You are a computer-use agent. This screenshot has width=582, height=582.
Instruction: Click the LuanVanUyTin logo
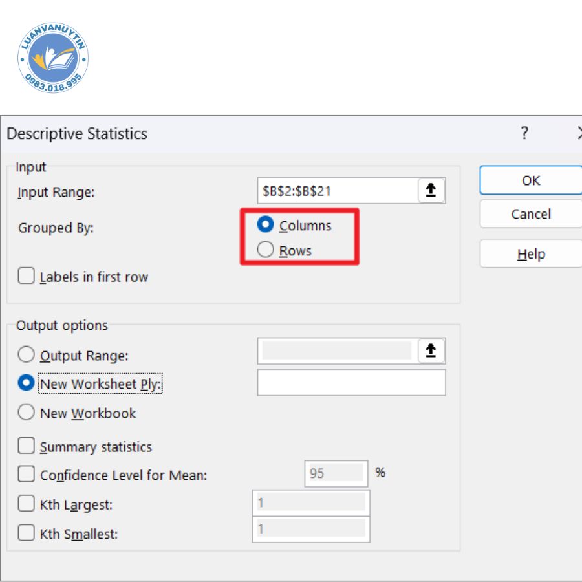[53, 59]
